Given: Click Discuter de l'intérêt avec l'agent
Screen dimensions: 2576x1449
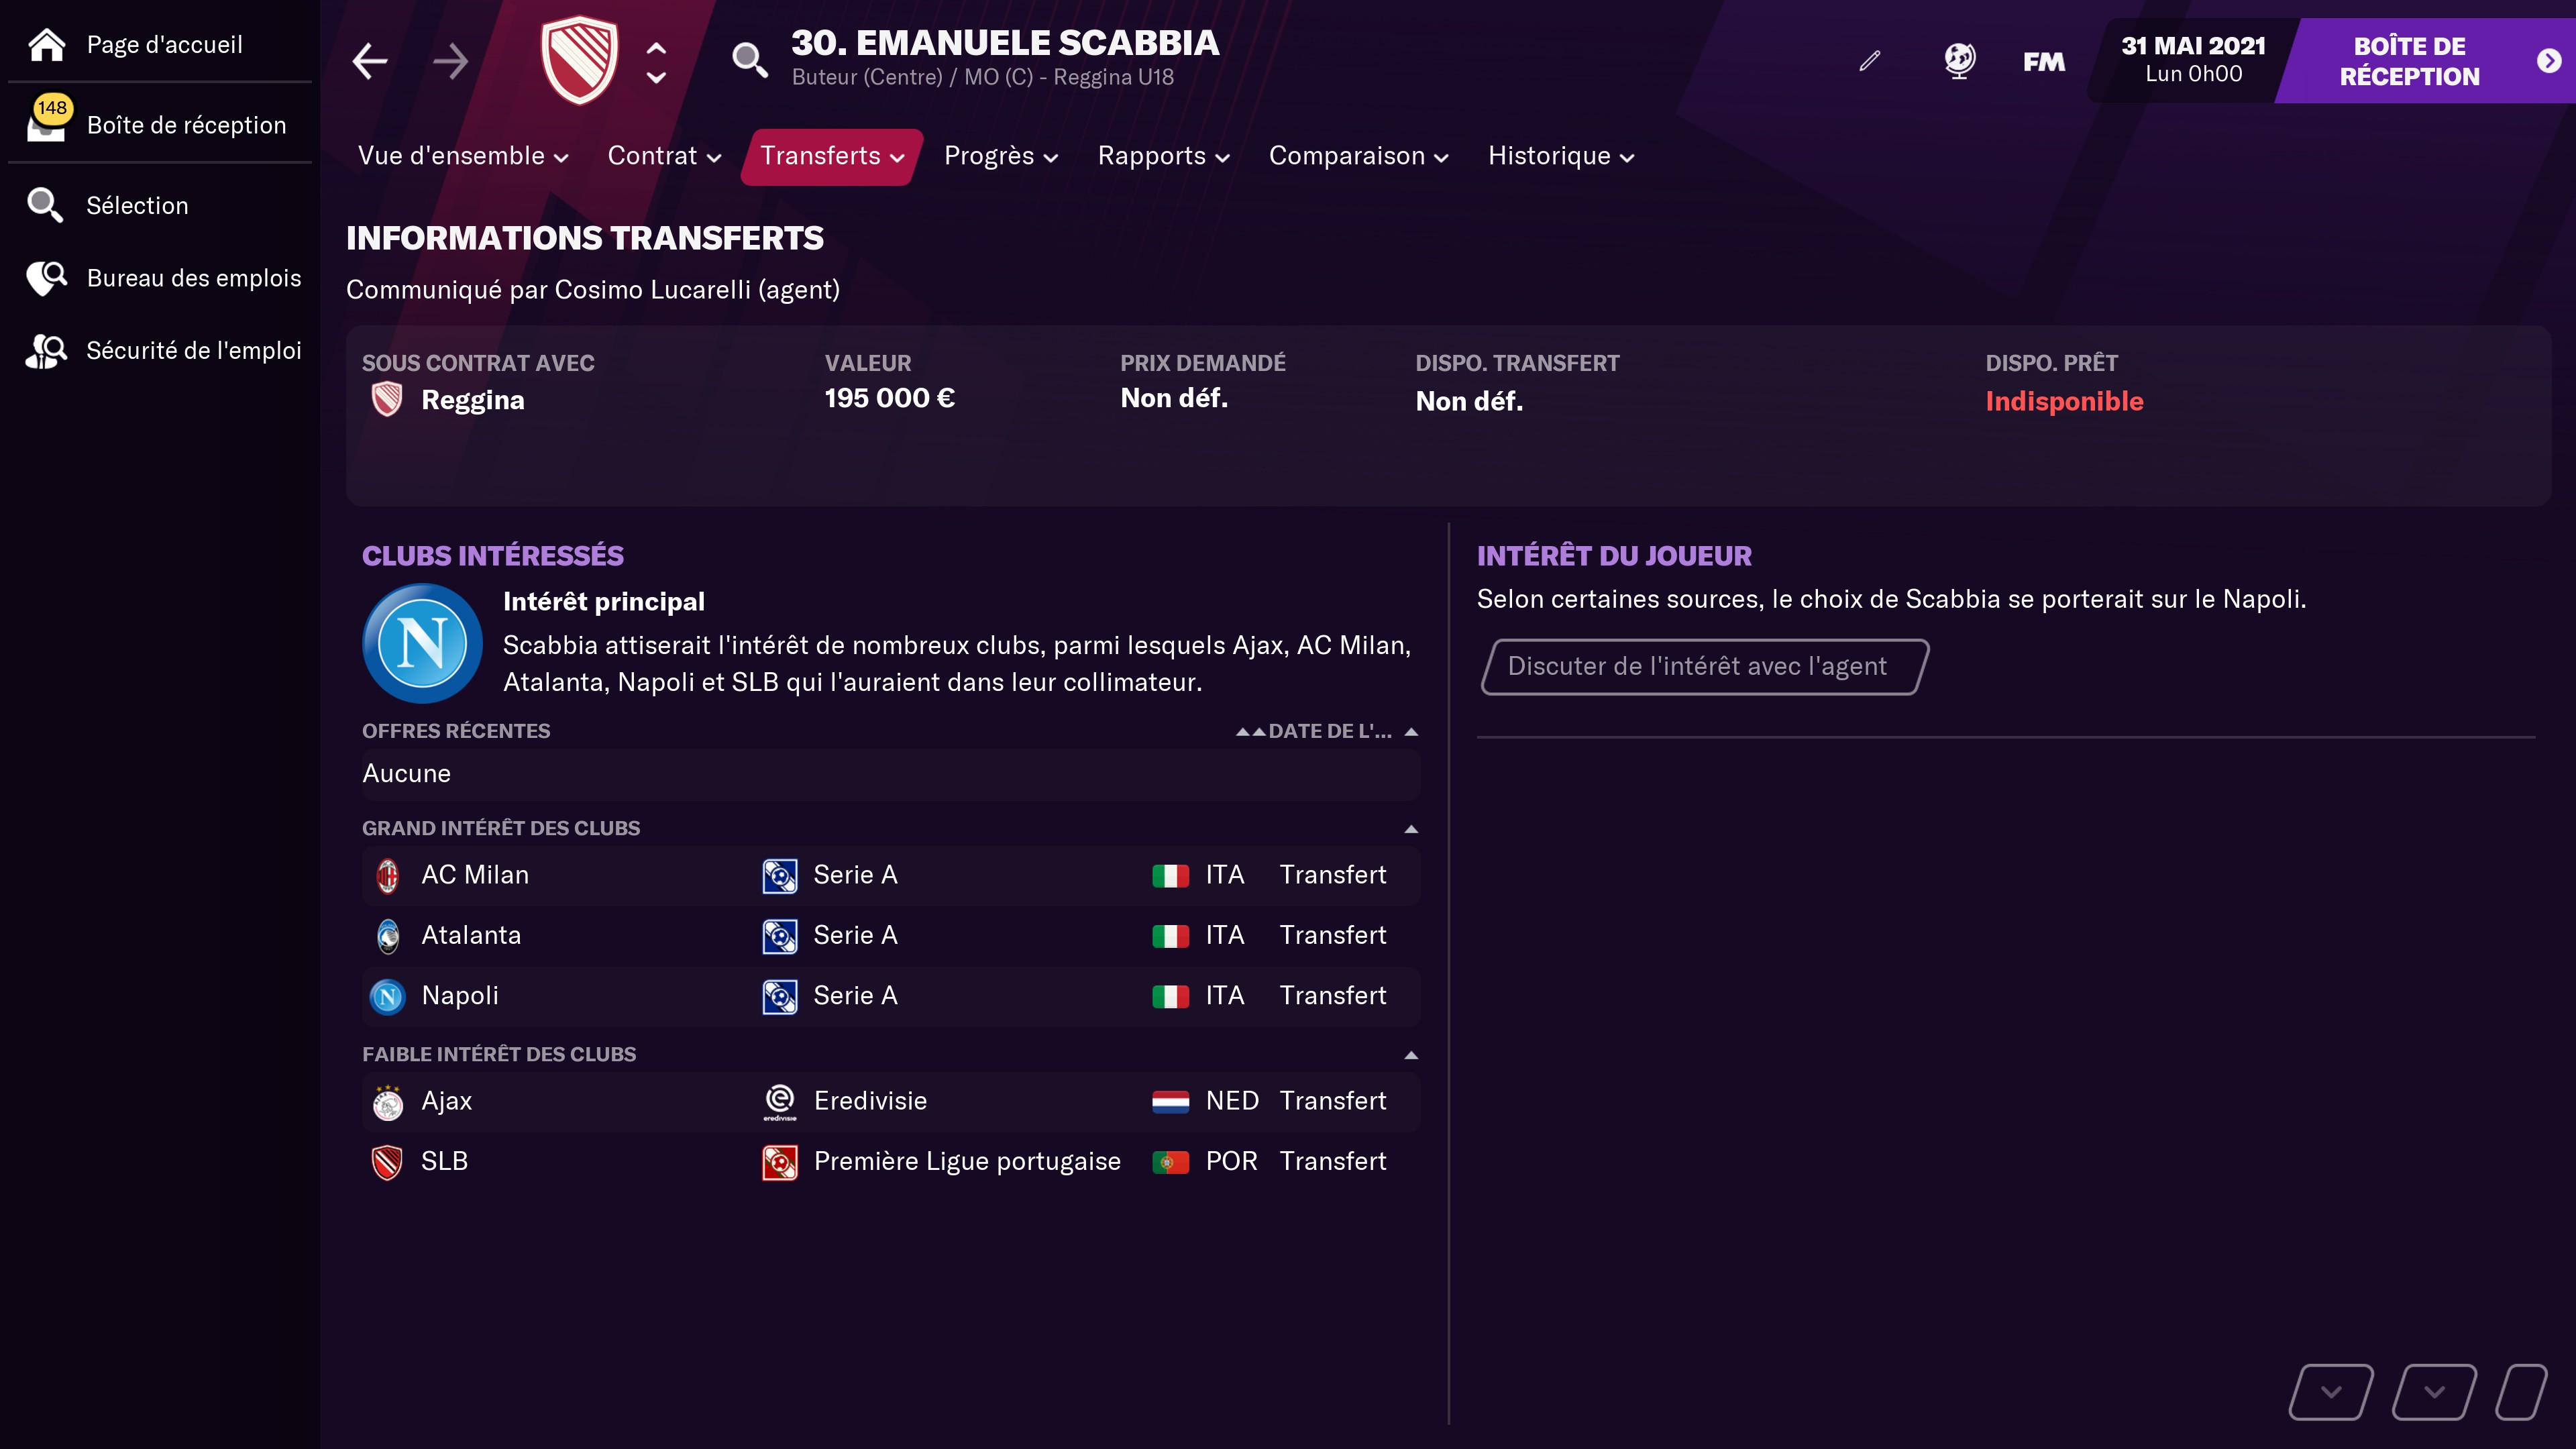Looking at the screenshot, I should 1704,667.
